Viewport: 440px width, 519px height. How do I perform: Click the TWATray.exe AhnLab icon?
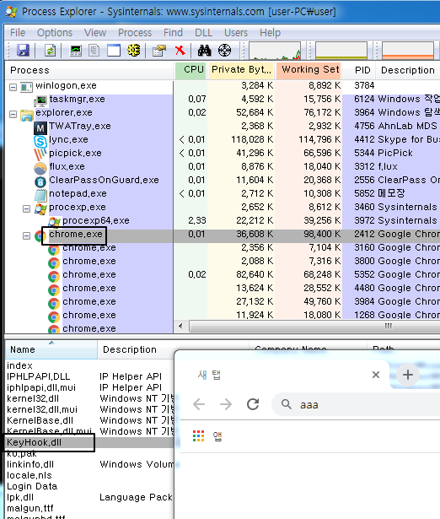click(x=40, y=127)
